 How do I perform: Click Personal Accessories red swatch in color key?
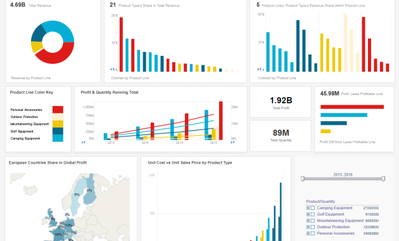58,110
